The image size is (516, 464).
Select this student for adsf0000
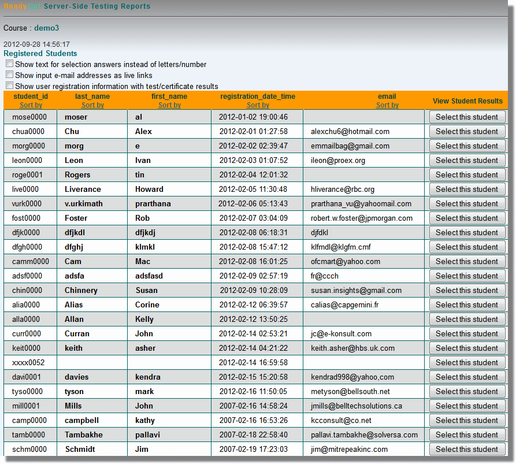[467, 276]
